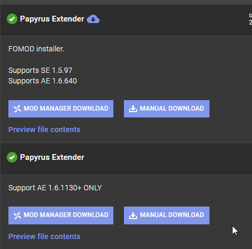252x249 pixels.
Task: Open Preview file contents under the AE 1.6.1130+ file
Action: pyautogui.click(x=44, y=236)
